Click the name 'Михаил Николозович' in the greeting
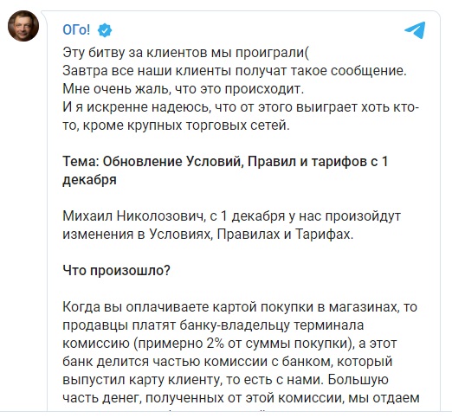The width and height of the screenshot is (452, 418). (132, 216)
